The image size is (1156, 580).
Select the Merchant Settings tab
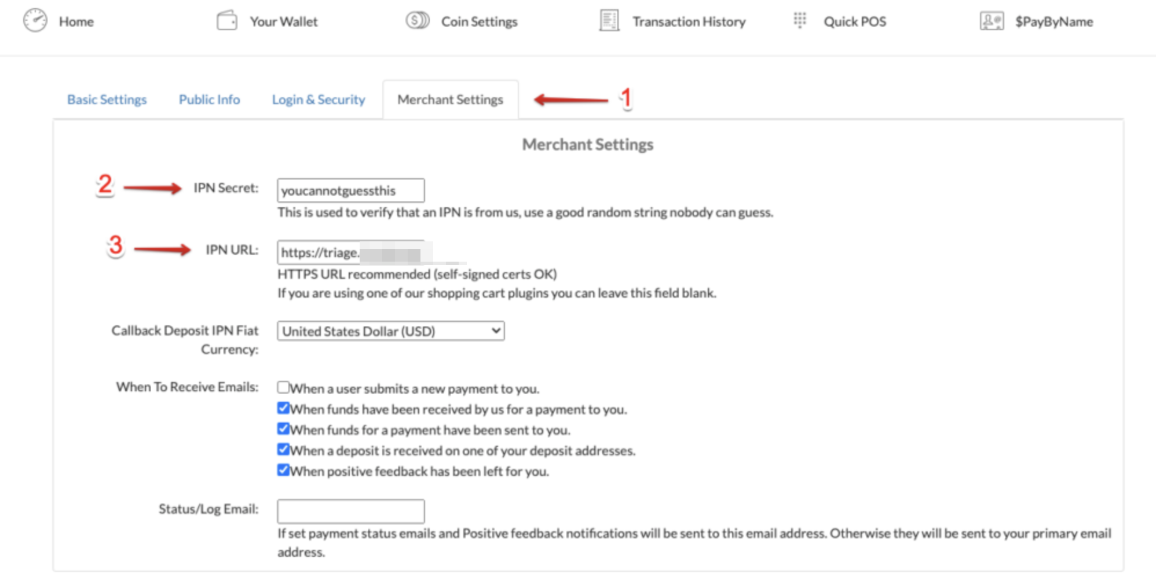(450, 100)
